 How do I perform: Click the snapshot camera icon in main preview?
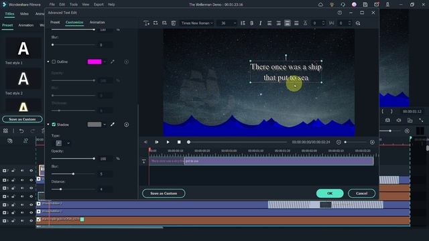tap(387, 120)
